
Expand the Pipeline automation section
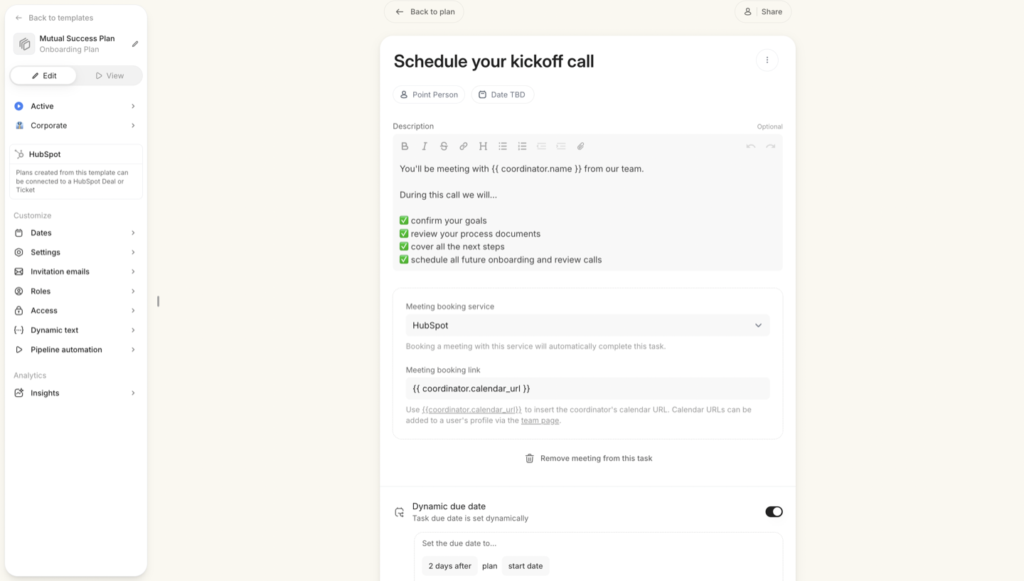point(75,350)
